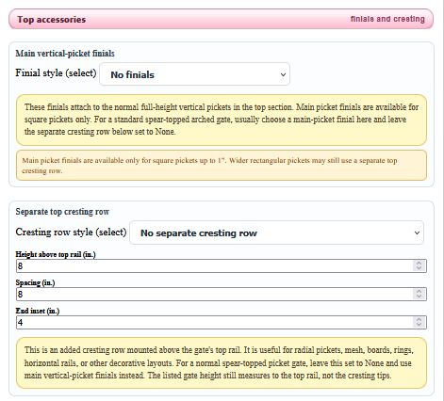
Task: Click the 'Finial style (select)' label
Action: pyautogui.click(x=56, y=73)
